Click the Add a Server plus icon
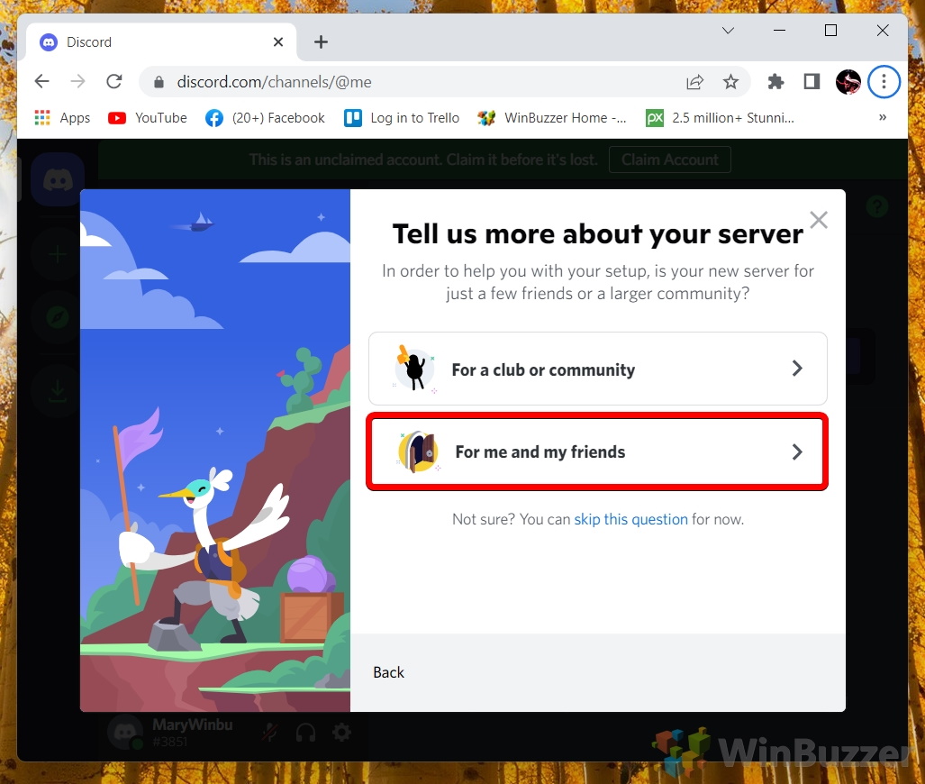925x784 pixels. click(x=58, y=254)
